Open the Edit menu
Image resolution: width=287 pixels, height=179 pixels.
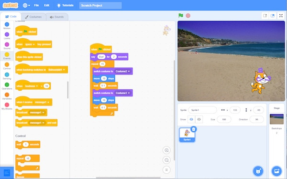pyautogui.click(x=46, y=5)
